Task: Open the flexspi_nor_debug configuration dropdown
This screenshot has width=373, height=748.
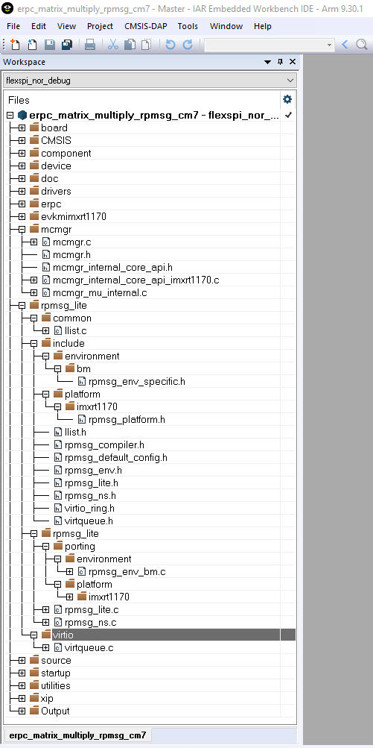Action: tap(150, 81)
